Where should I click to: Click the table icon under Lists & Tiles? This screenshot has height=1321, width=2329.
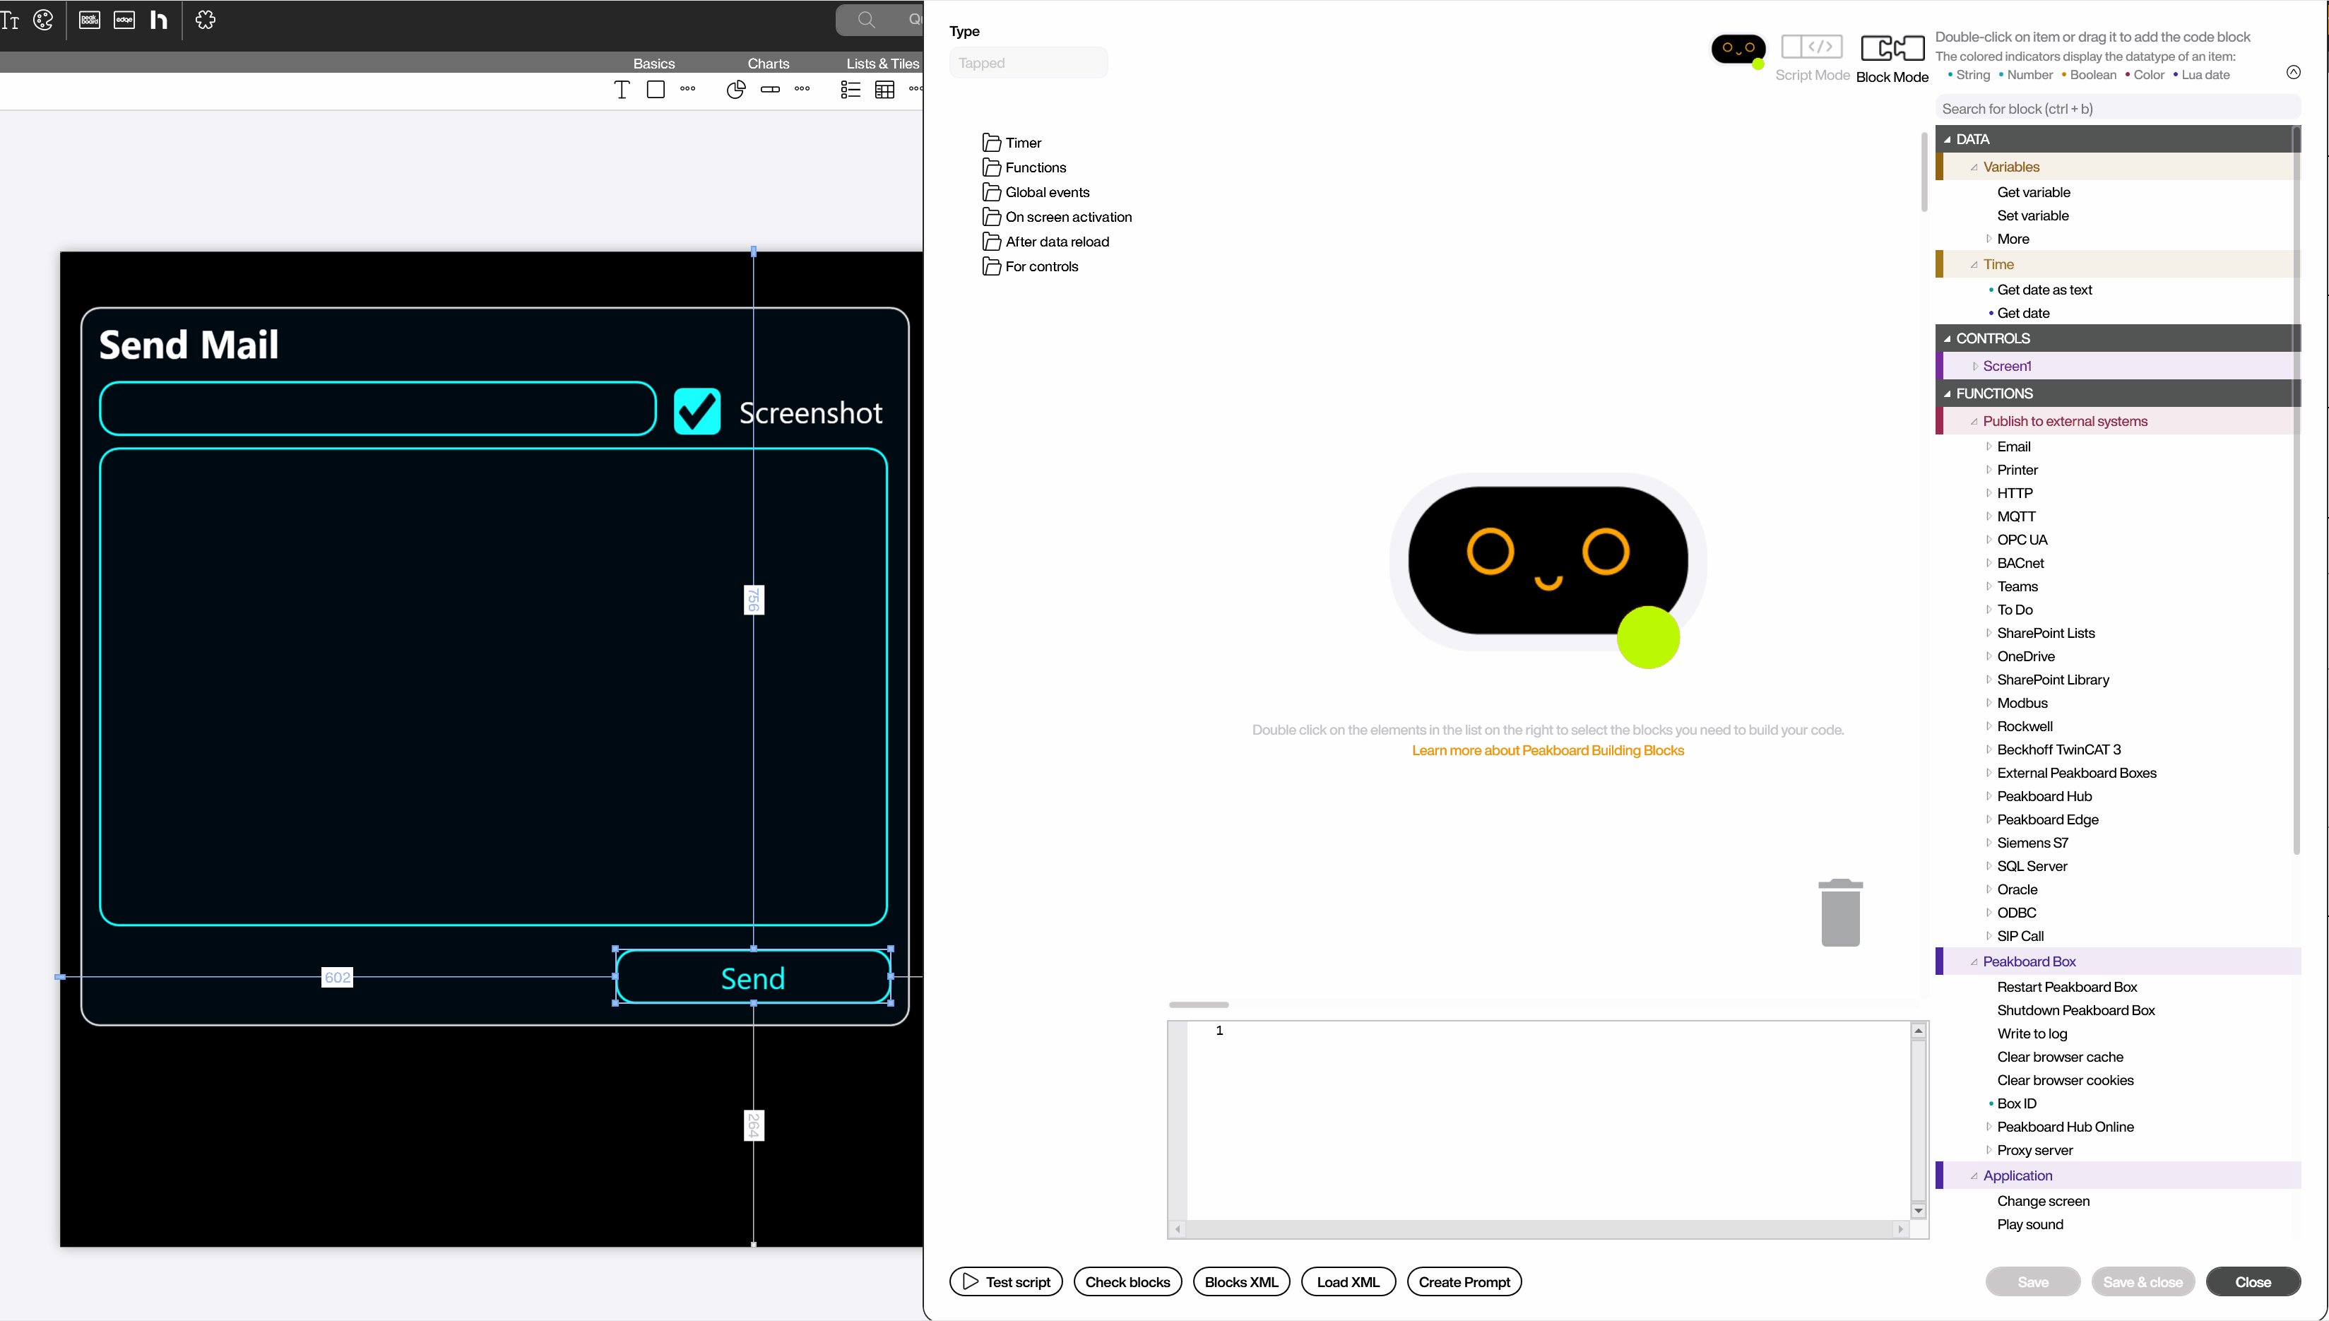click(884, 89)
